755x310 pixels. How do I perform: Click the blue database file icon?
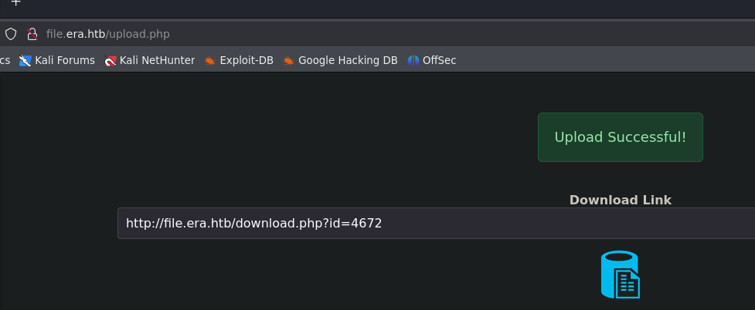tap(621, 275)
